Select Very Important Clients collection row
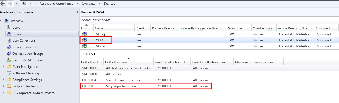The image size is (339, 103). pos(209,86)
